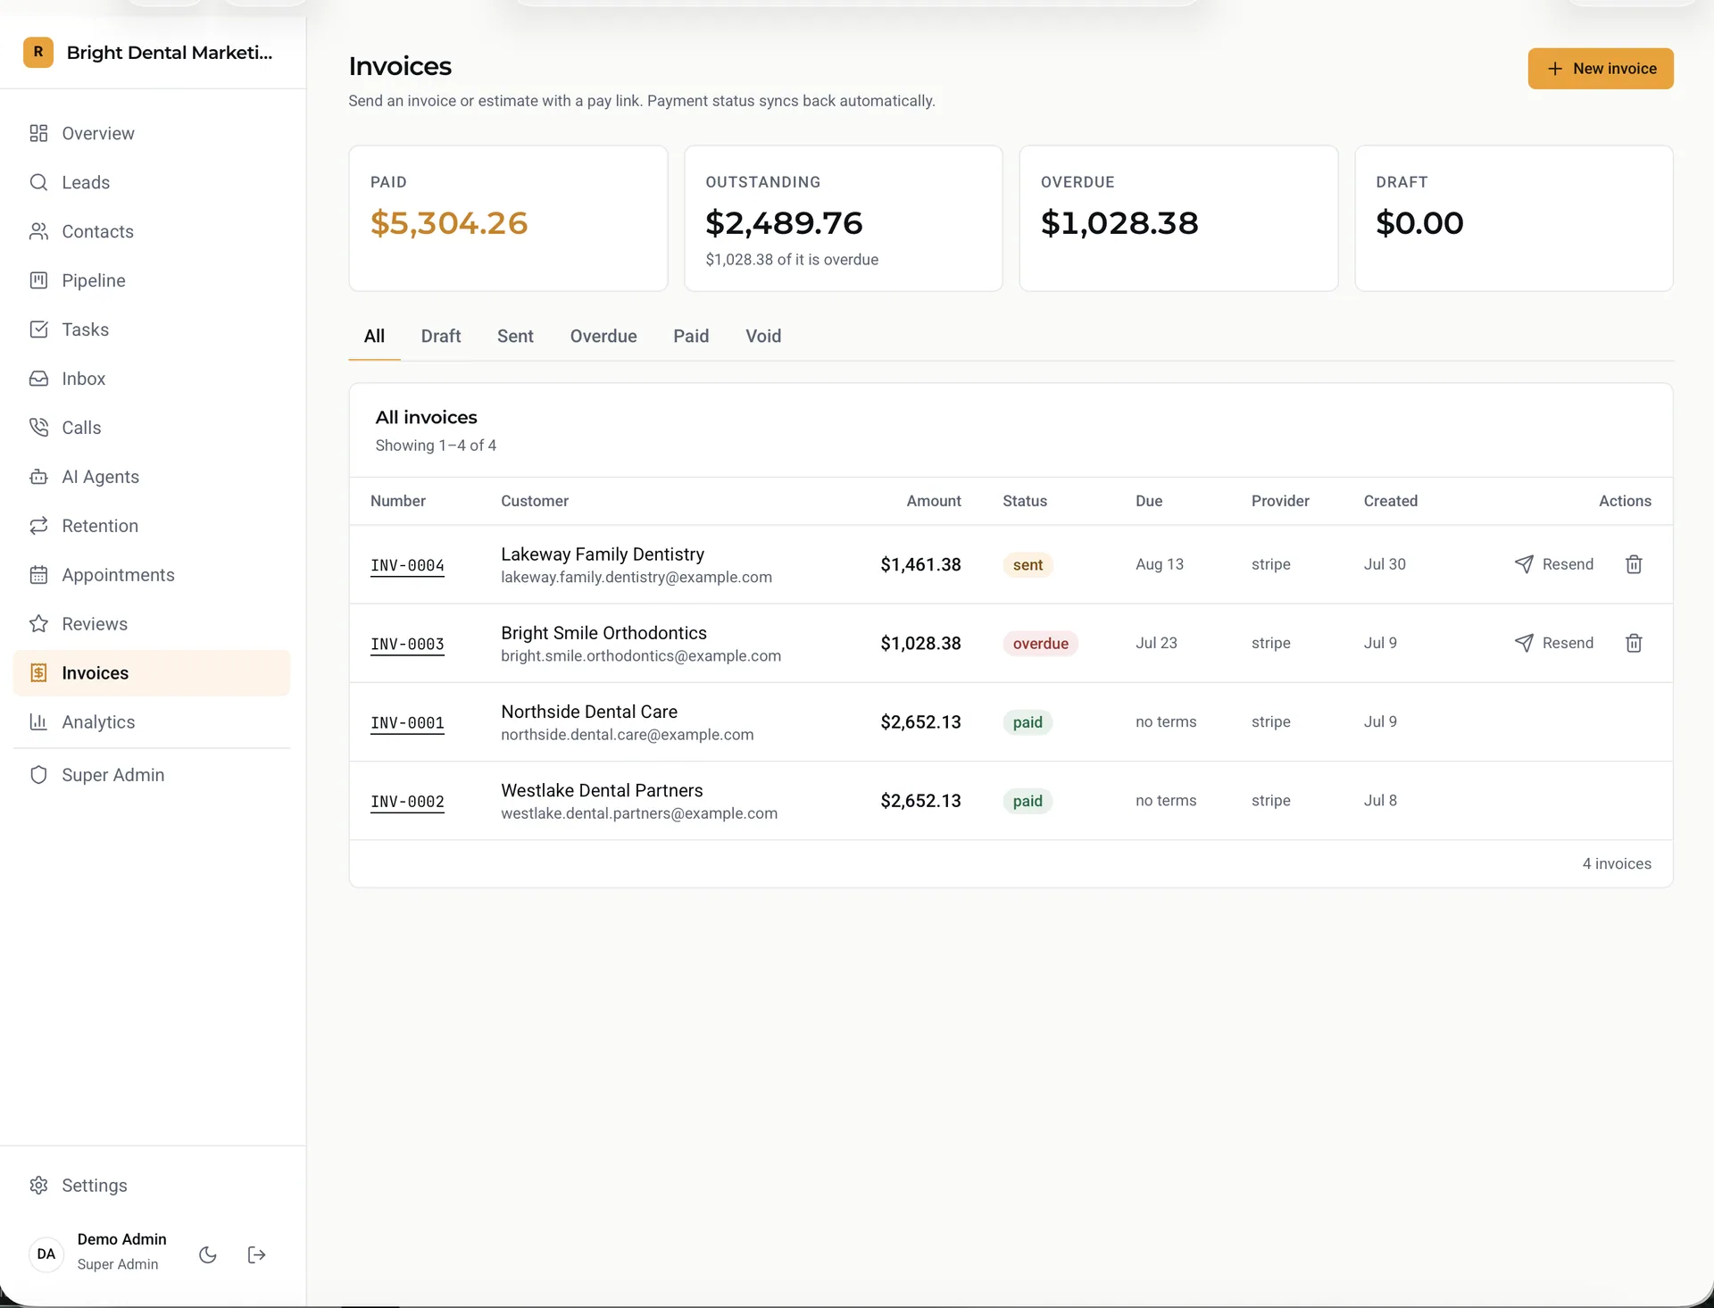Delete invoice INV-0004 with trash icon
1714x1308 pixels.
point(1634,564)
